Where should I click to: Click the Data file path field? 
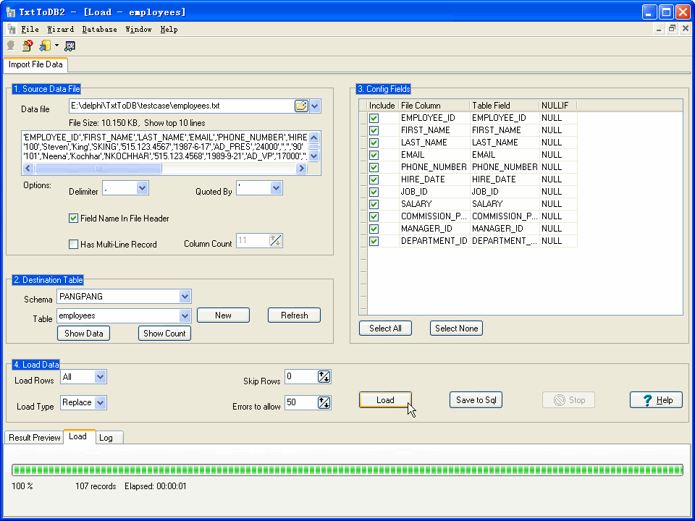tap(181, 106)
